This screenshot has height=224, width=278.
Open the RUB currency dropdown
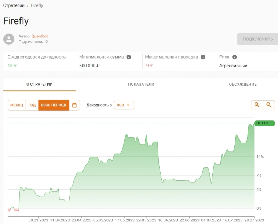pyautogui.click(x=124, y=105)
